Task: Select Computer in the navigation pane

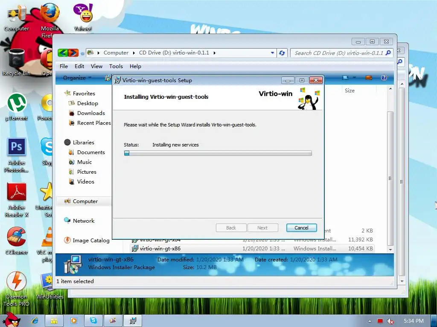Action: [85, 201]
